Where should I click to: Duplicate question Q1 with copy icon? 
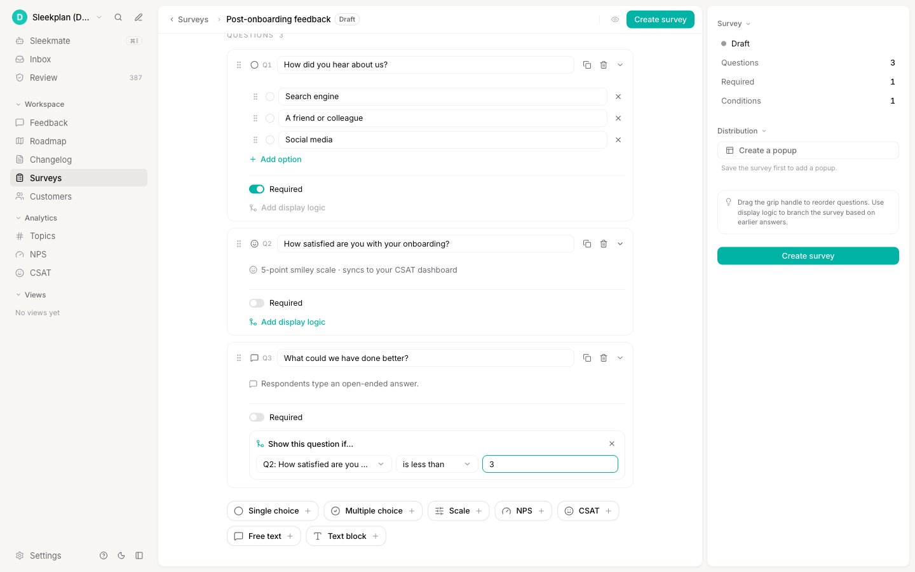tap(587, 65)
